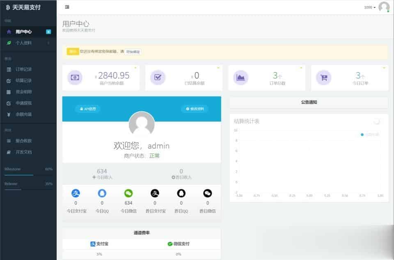The image size is (394, 260).
Task: Click the blue QQ icon for 今日QQ
Action: [x=102, y=193]
